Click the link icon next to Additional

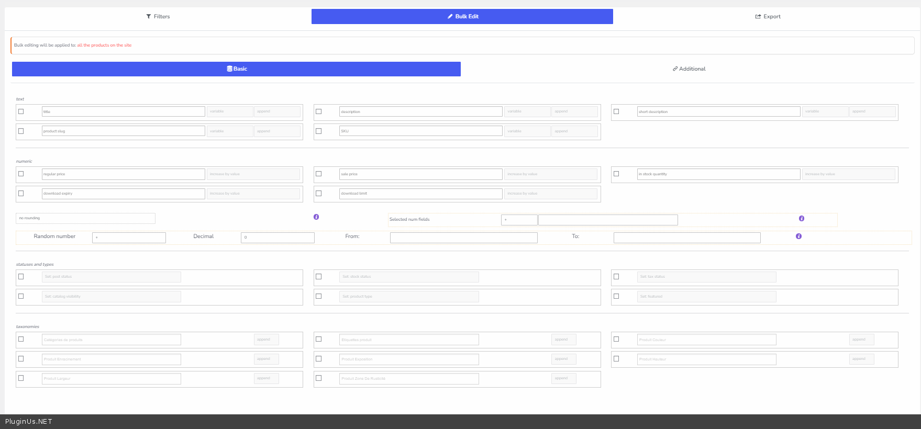click(675, 69)
